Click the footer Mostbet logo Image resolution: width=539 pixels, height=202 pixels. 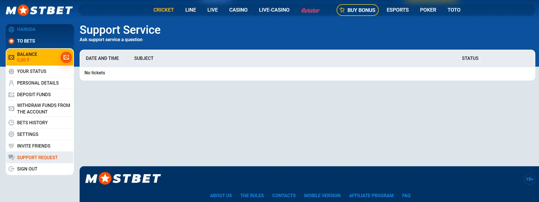click(123, 178)
